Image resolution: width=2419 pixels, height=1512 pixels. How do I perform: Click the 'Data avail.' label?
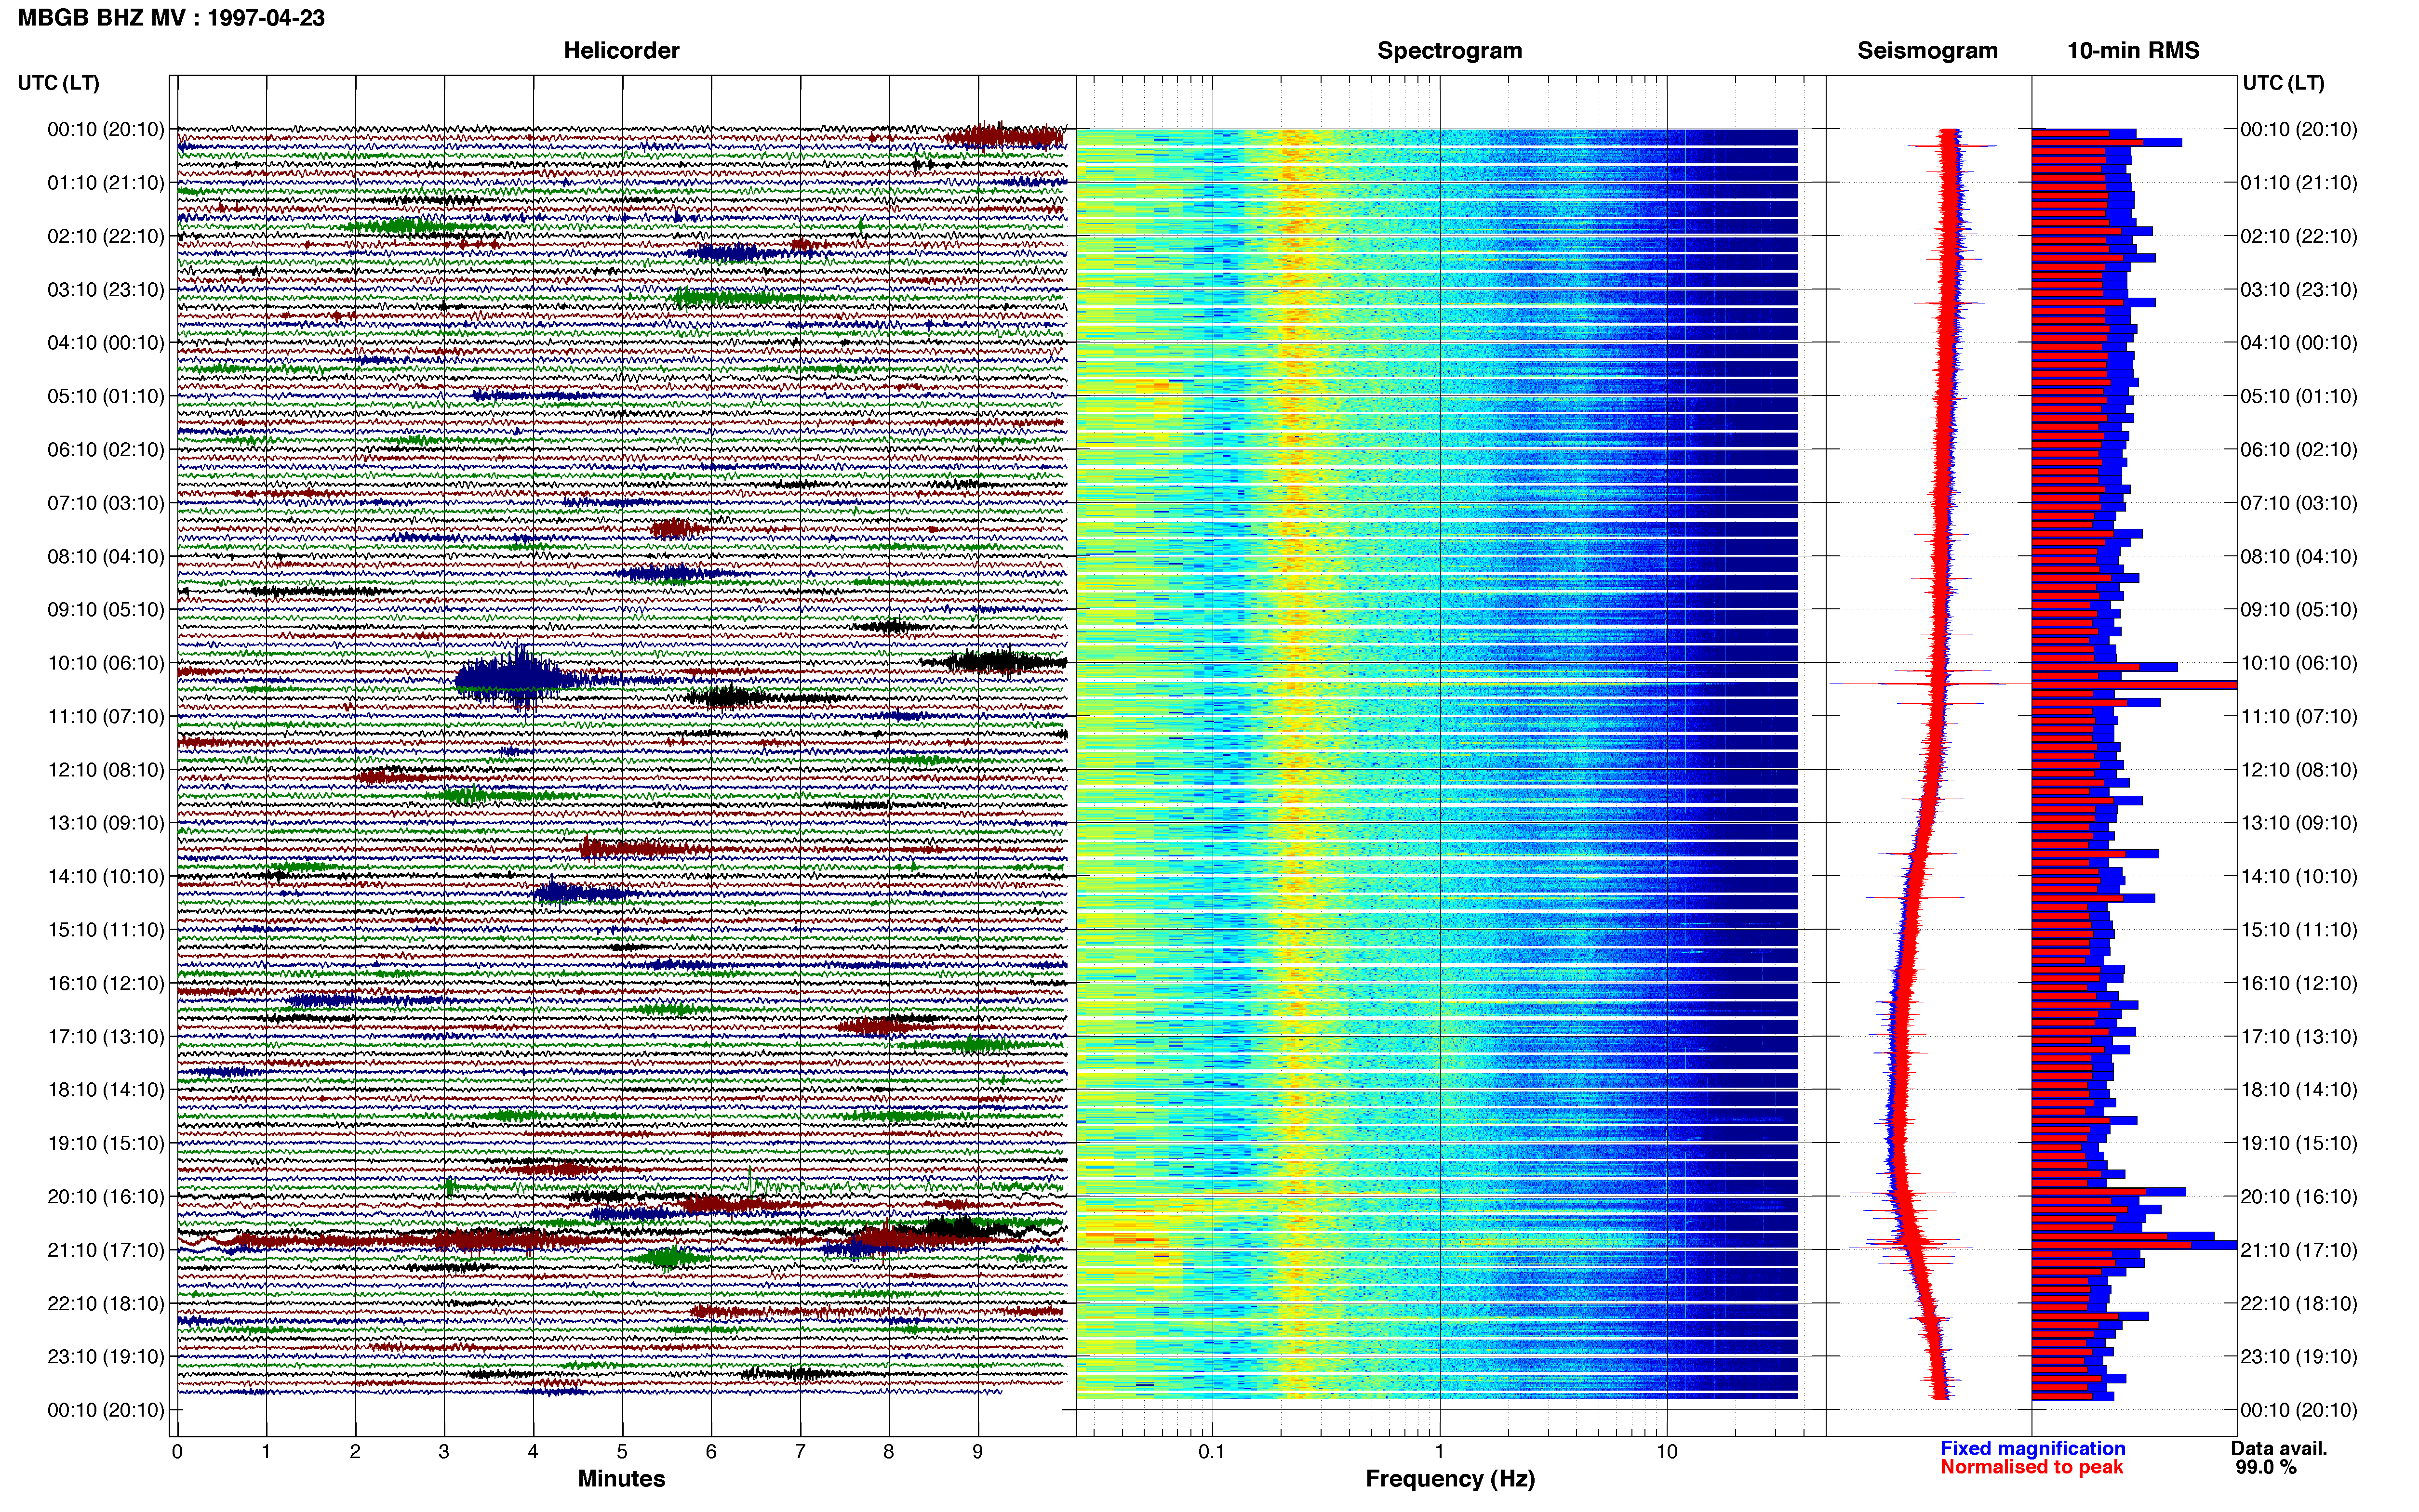pyautogui.click(x=2279, y=1448)
